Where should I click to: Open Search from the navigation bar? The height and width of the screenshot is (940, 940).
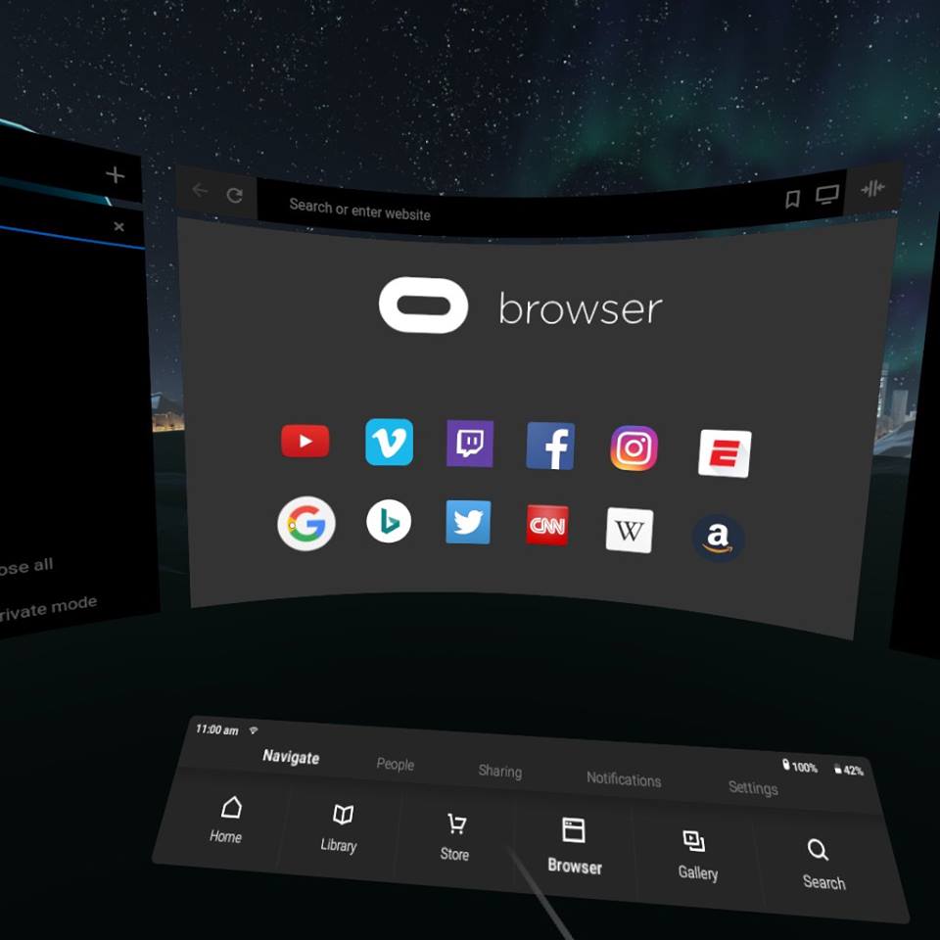coord(823,865)
